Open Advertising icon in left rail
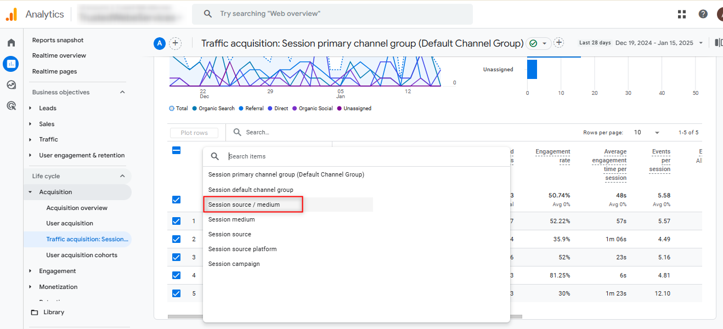The height and width of the screenshot is (329, 723). [x=11, y=106]
